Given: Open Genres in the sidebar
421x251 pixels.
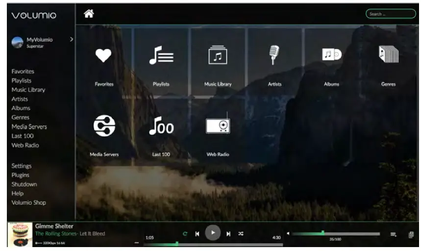Looking at the screenshot, I should (x=21, y=117).
